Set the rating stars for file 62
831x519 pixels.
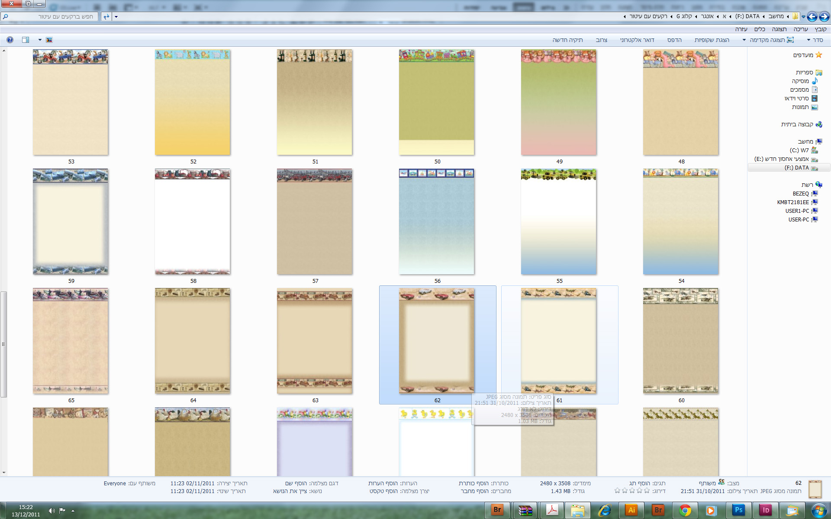[632, 491]
